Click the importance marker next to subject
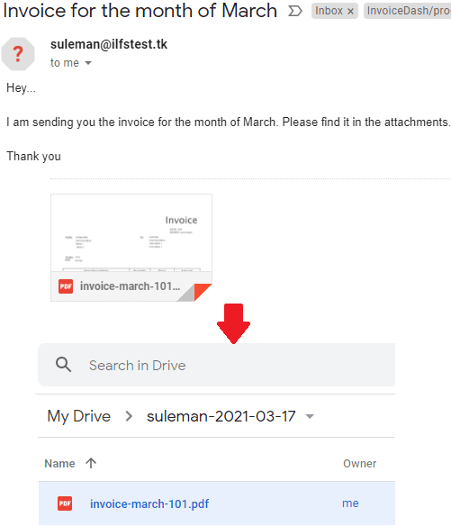Image resolution: width=451 pixels, height=526 pixels. (x=295, y=11)
